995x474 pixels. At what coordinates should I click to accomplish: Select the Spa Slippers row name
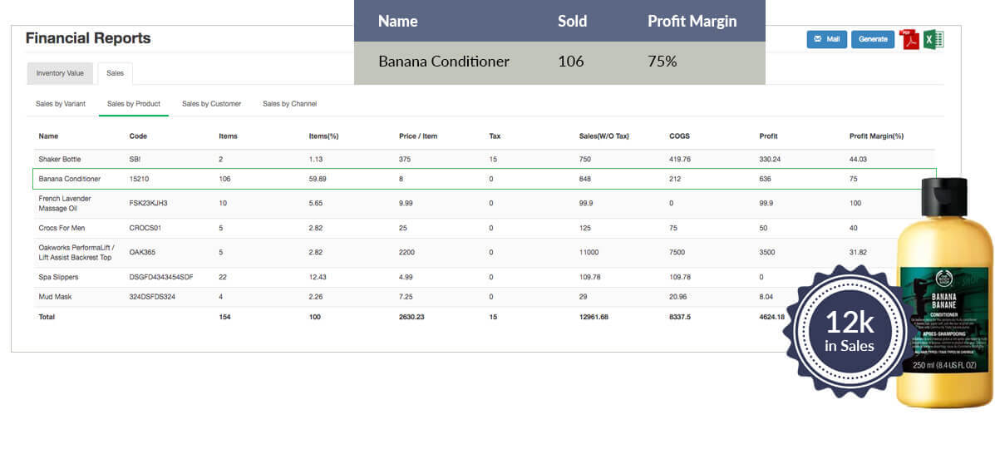tap(58, 277)
